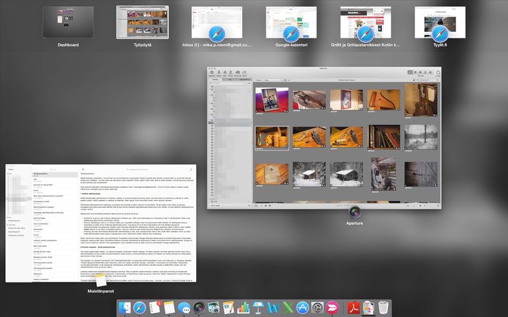Select Browser view button in Aperture toolbar
Image resolution: width=508 pixels, height=317 pixels.
tap(410, 72)
